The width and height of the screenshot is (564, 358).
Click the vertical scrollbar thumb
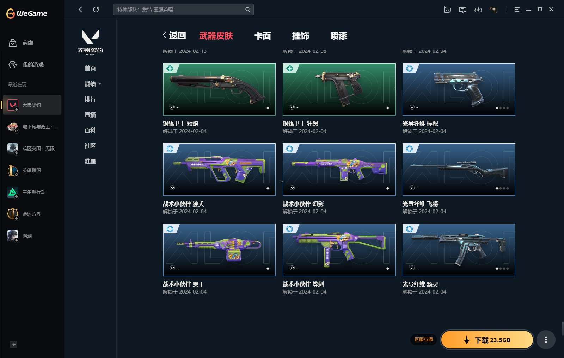tap(562, 328)
